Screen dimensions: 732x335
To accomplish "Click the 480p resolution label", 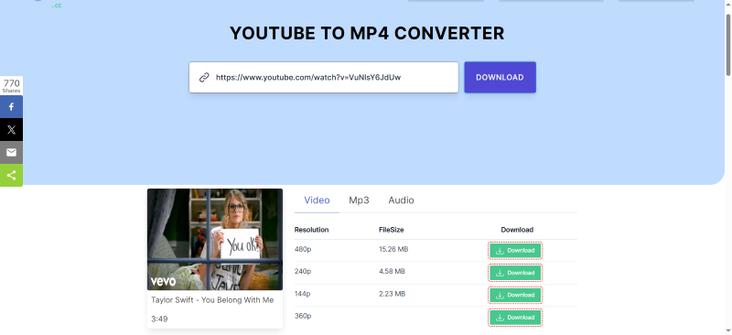I will tap(303, 250).
